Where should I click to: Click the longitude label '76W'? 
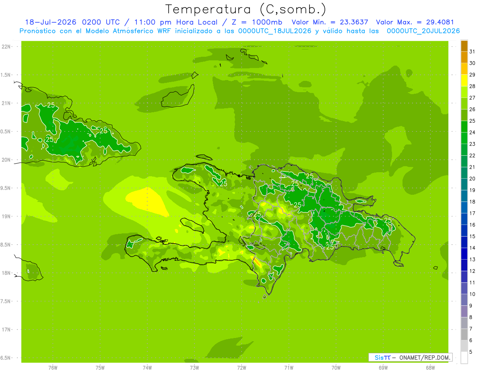tap(53, 367)
